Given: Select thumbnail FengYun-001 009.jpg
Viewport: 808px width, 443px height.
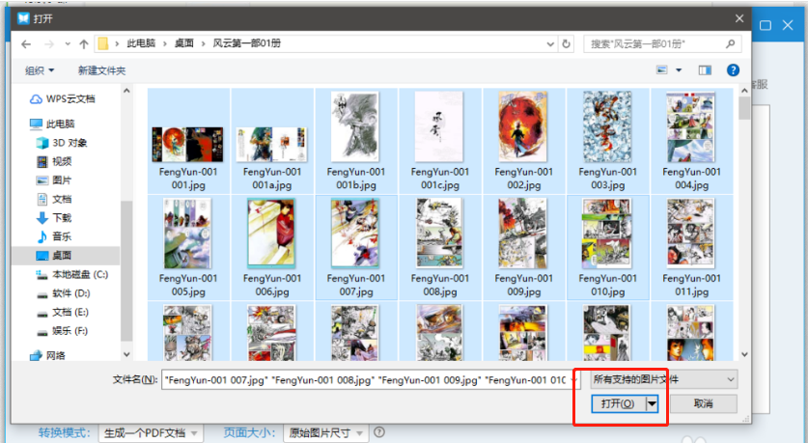Looking at the screenshot, I should point(524,247).
